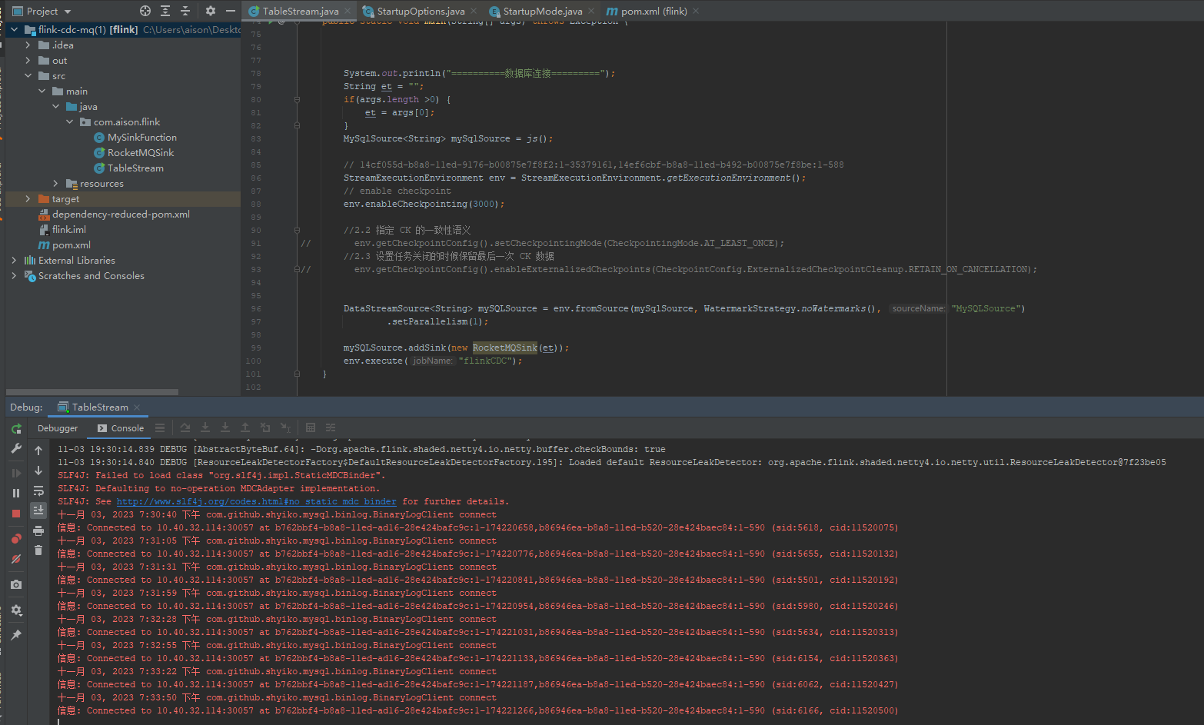Expand Scratches and Consoles node

pos(14,275)
